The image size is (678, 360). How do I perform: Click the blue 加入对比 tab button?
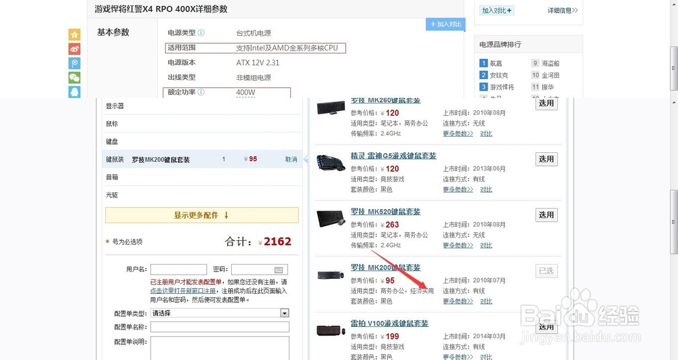446,24
